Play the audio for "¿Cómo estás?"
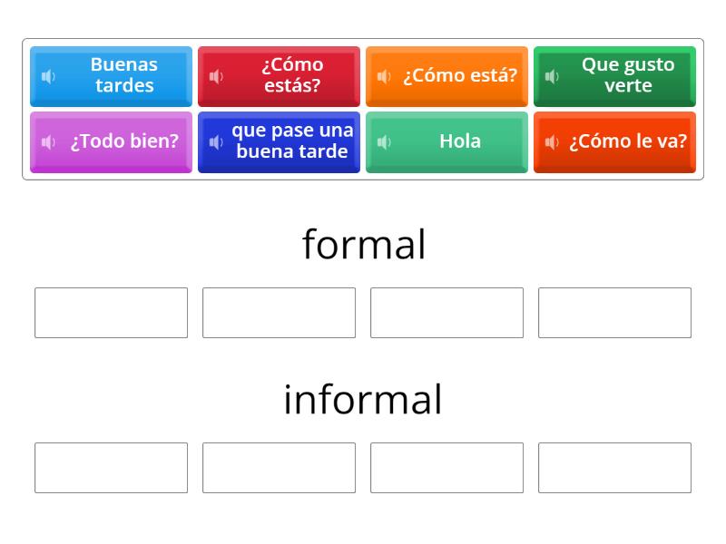 216,77
